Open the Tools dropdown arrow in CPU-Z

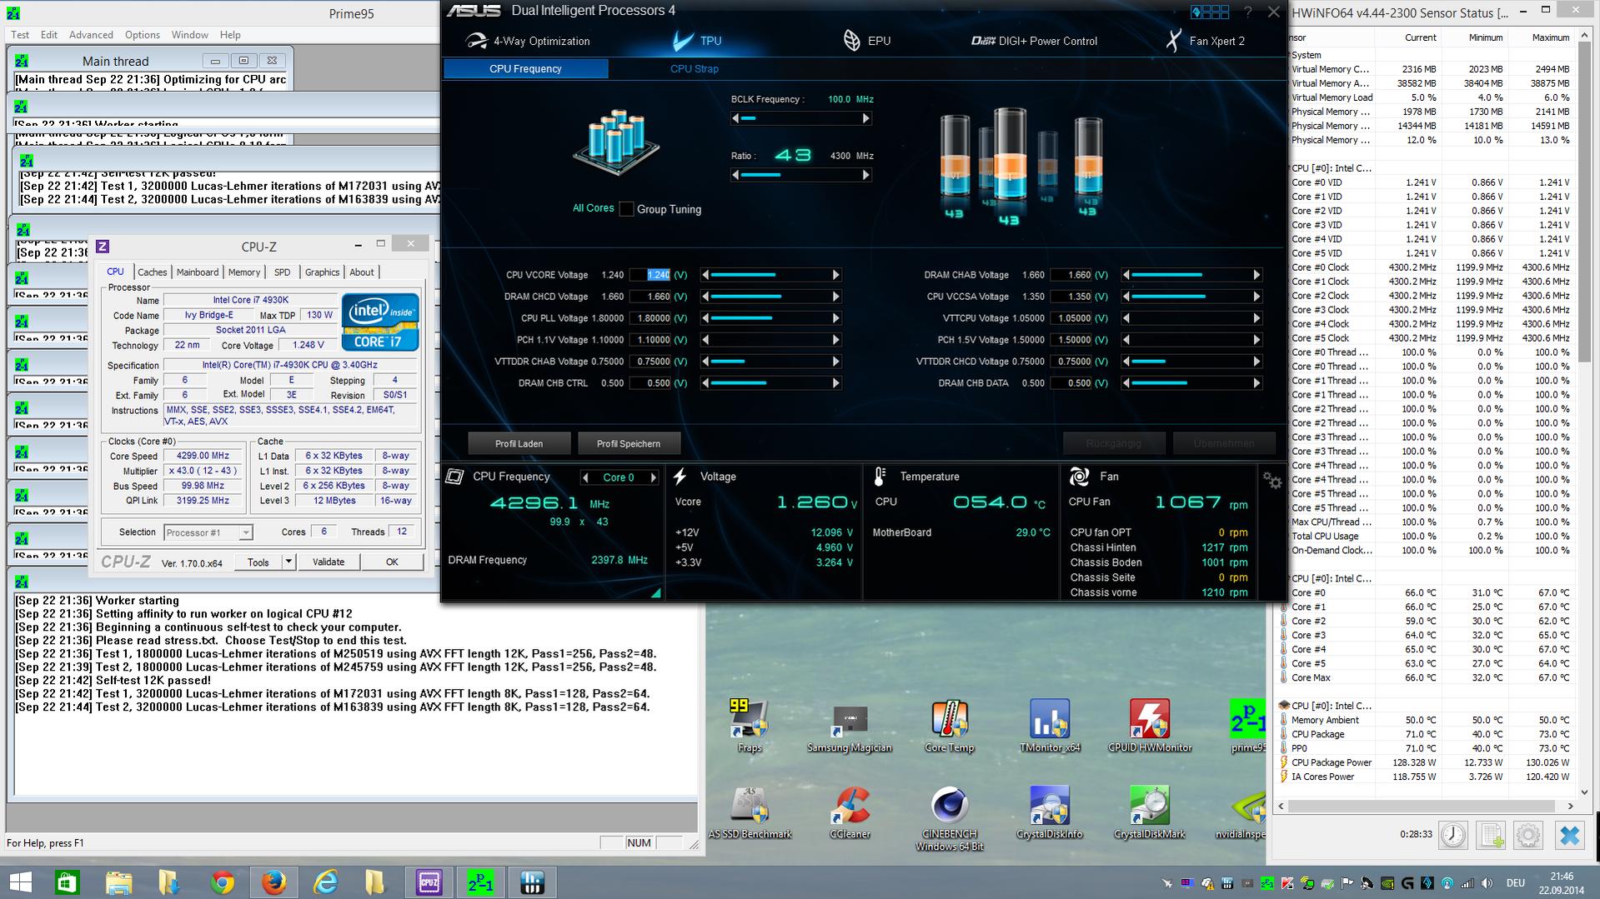(x=288, y=562)
